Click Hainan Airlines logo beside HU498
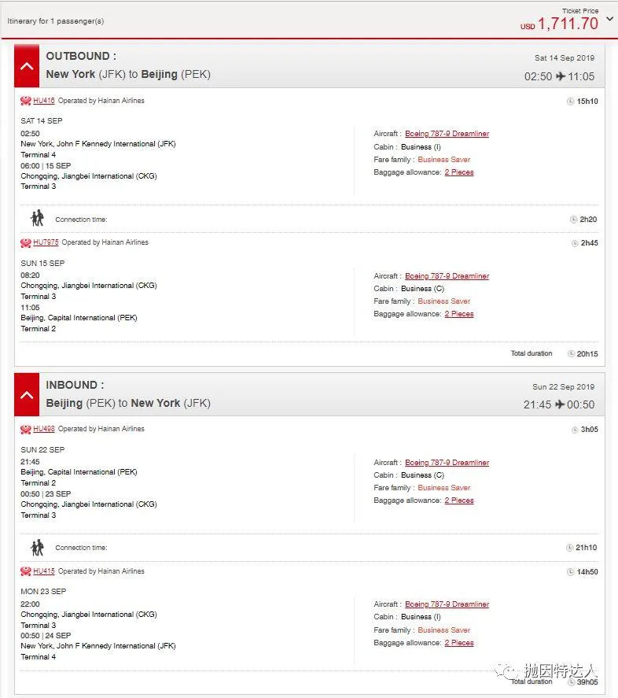This screenshot has height=698, width=618. pyautogui.click(x=26, y=429)
